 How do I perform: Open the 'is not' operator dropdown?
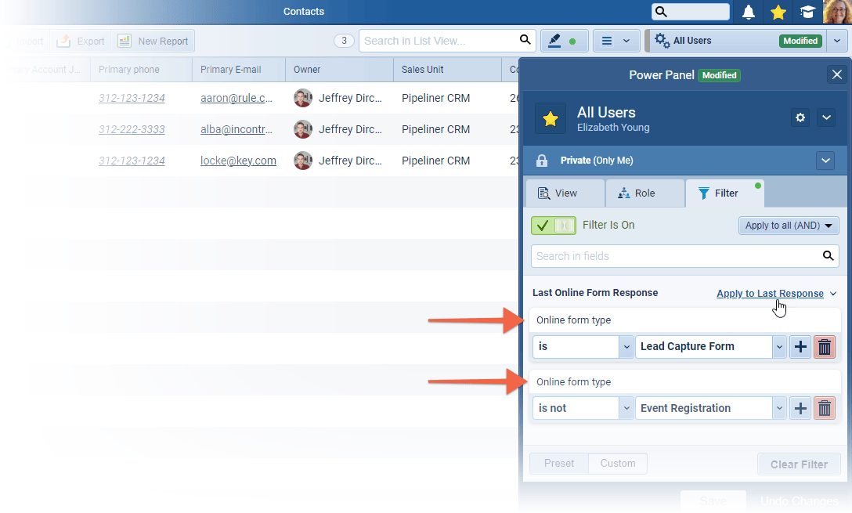626,409
